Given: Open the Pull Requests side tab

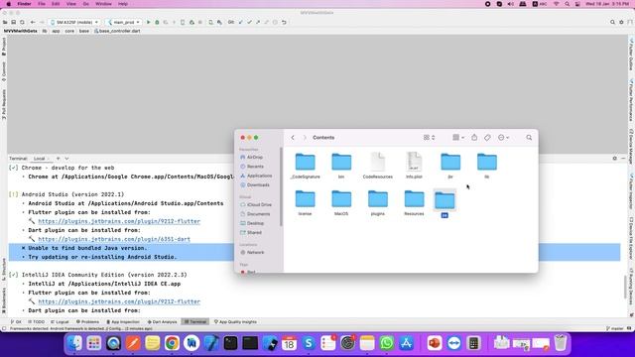Looking at the screenshot, I should pyautogui.click(x=4, y=104).
